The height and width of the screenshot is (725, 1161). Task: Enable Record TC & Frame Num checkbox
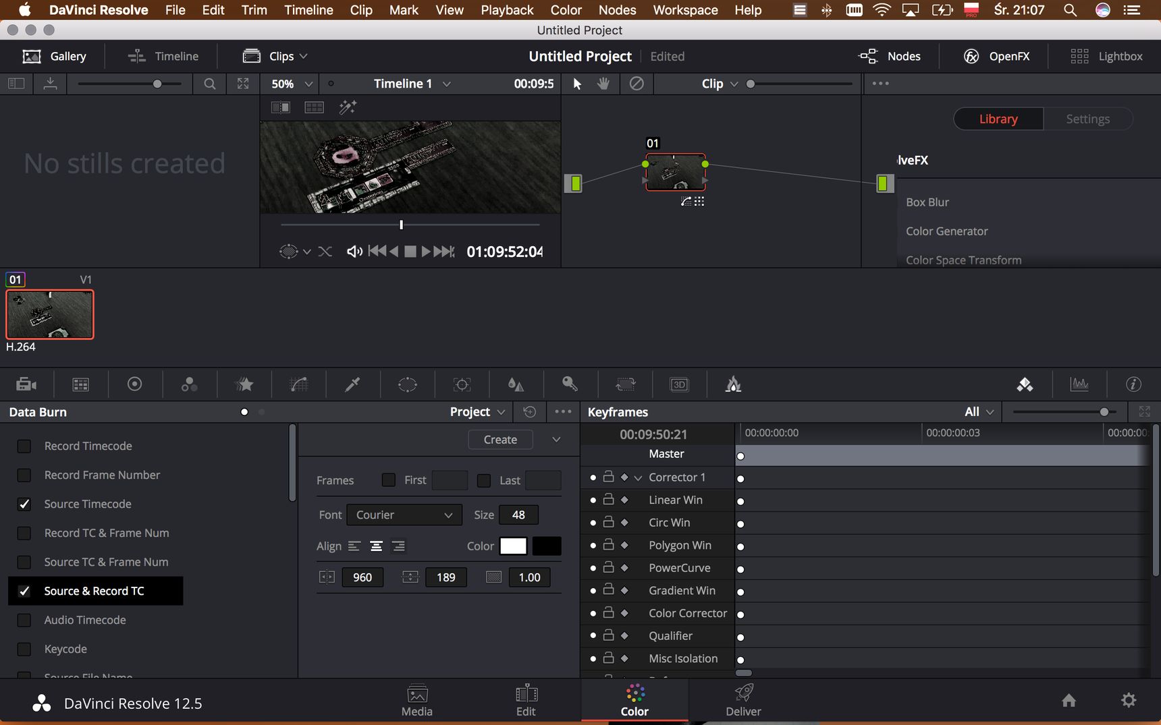(24, 533)
